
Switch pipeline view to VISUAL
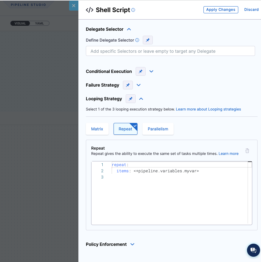pos(20,23)
